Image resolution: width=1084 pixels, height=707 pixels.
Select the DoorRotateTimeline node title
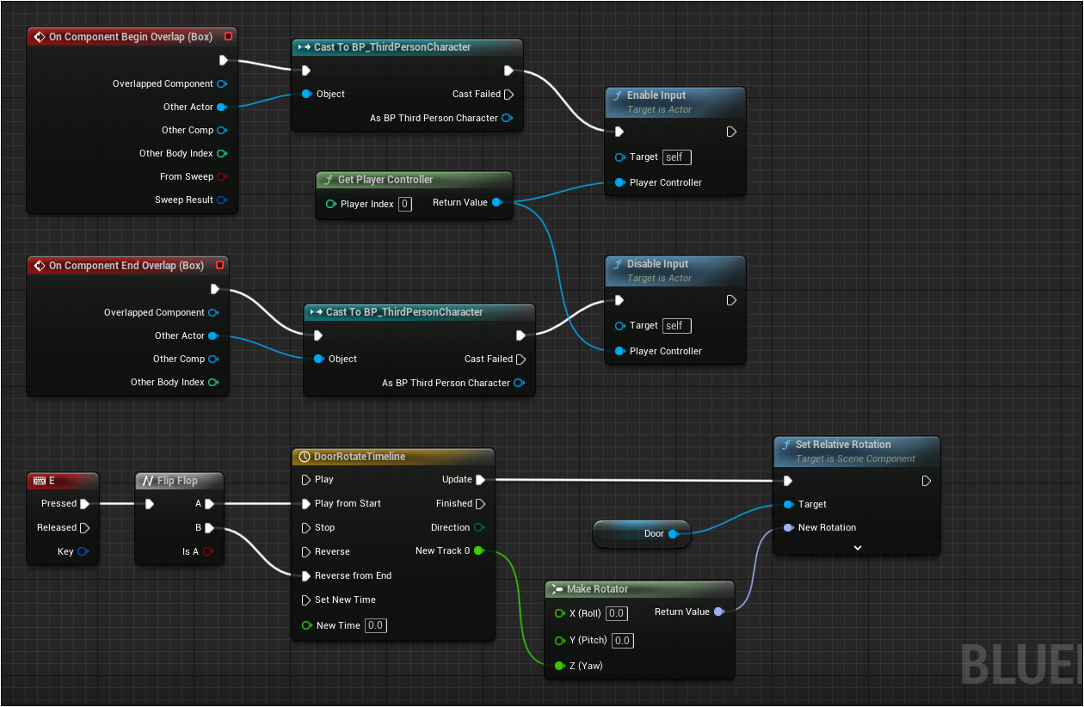[x=360, y=457]
